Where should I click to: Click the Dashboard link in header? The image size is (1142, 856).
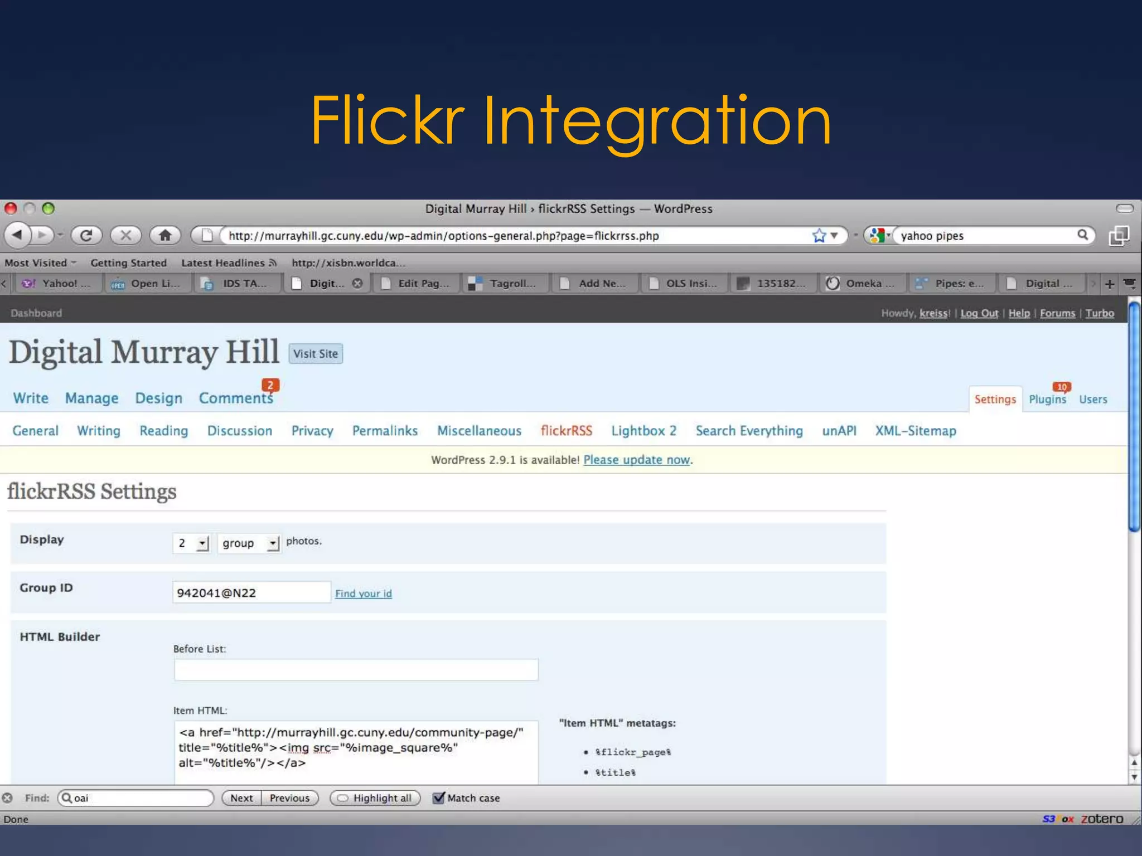click(x=36, y=313)
